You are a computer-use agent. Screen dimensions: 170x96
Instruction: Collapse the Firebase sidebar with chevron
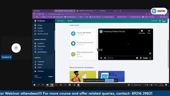click(52, 81)
